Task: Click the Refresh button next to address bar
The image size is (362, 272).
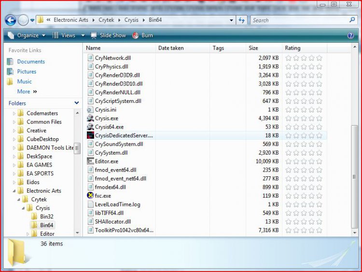Action: [242, 20]
